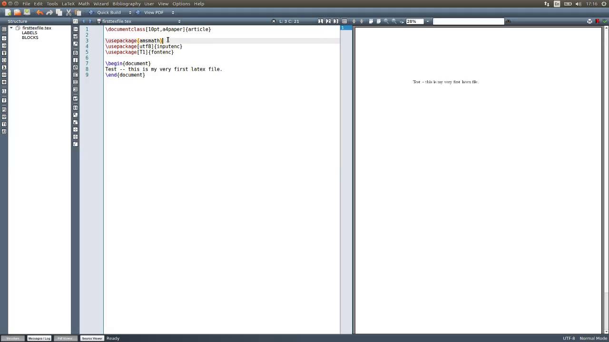
Task: Show the star favorites symbols panel
Action: point(4,82)
